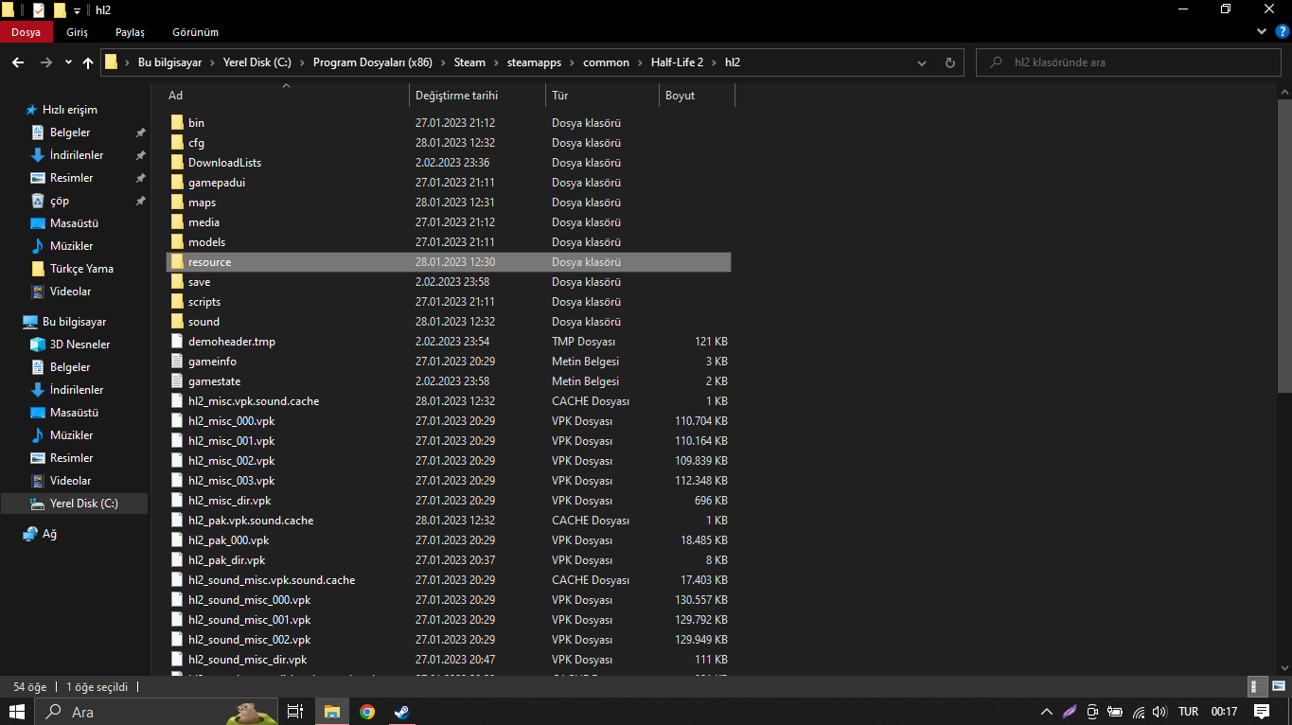Viewport: 1292px width, 725px height.
Task: Show hidden system tray icons
Action: [1046, 712]
